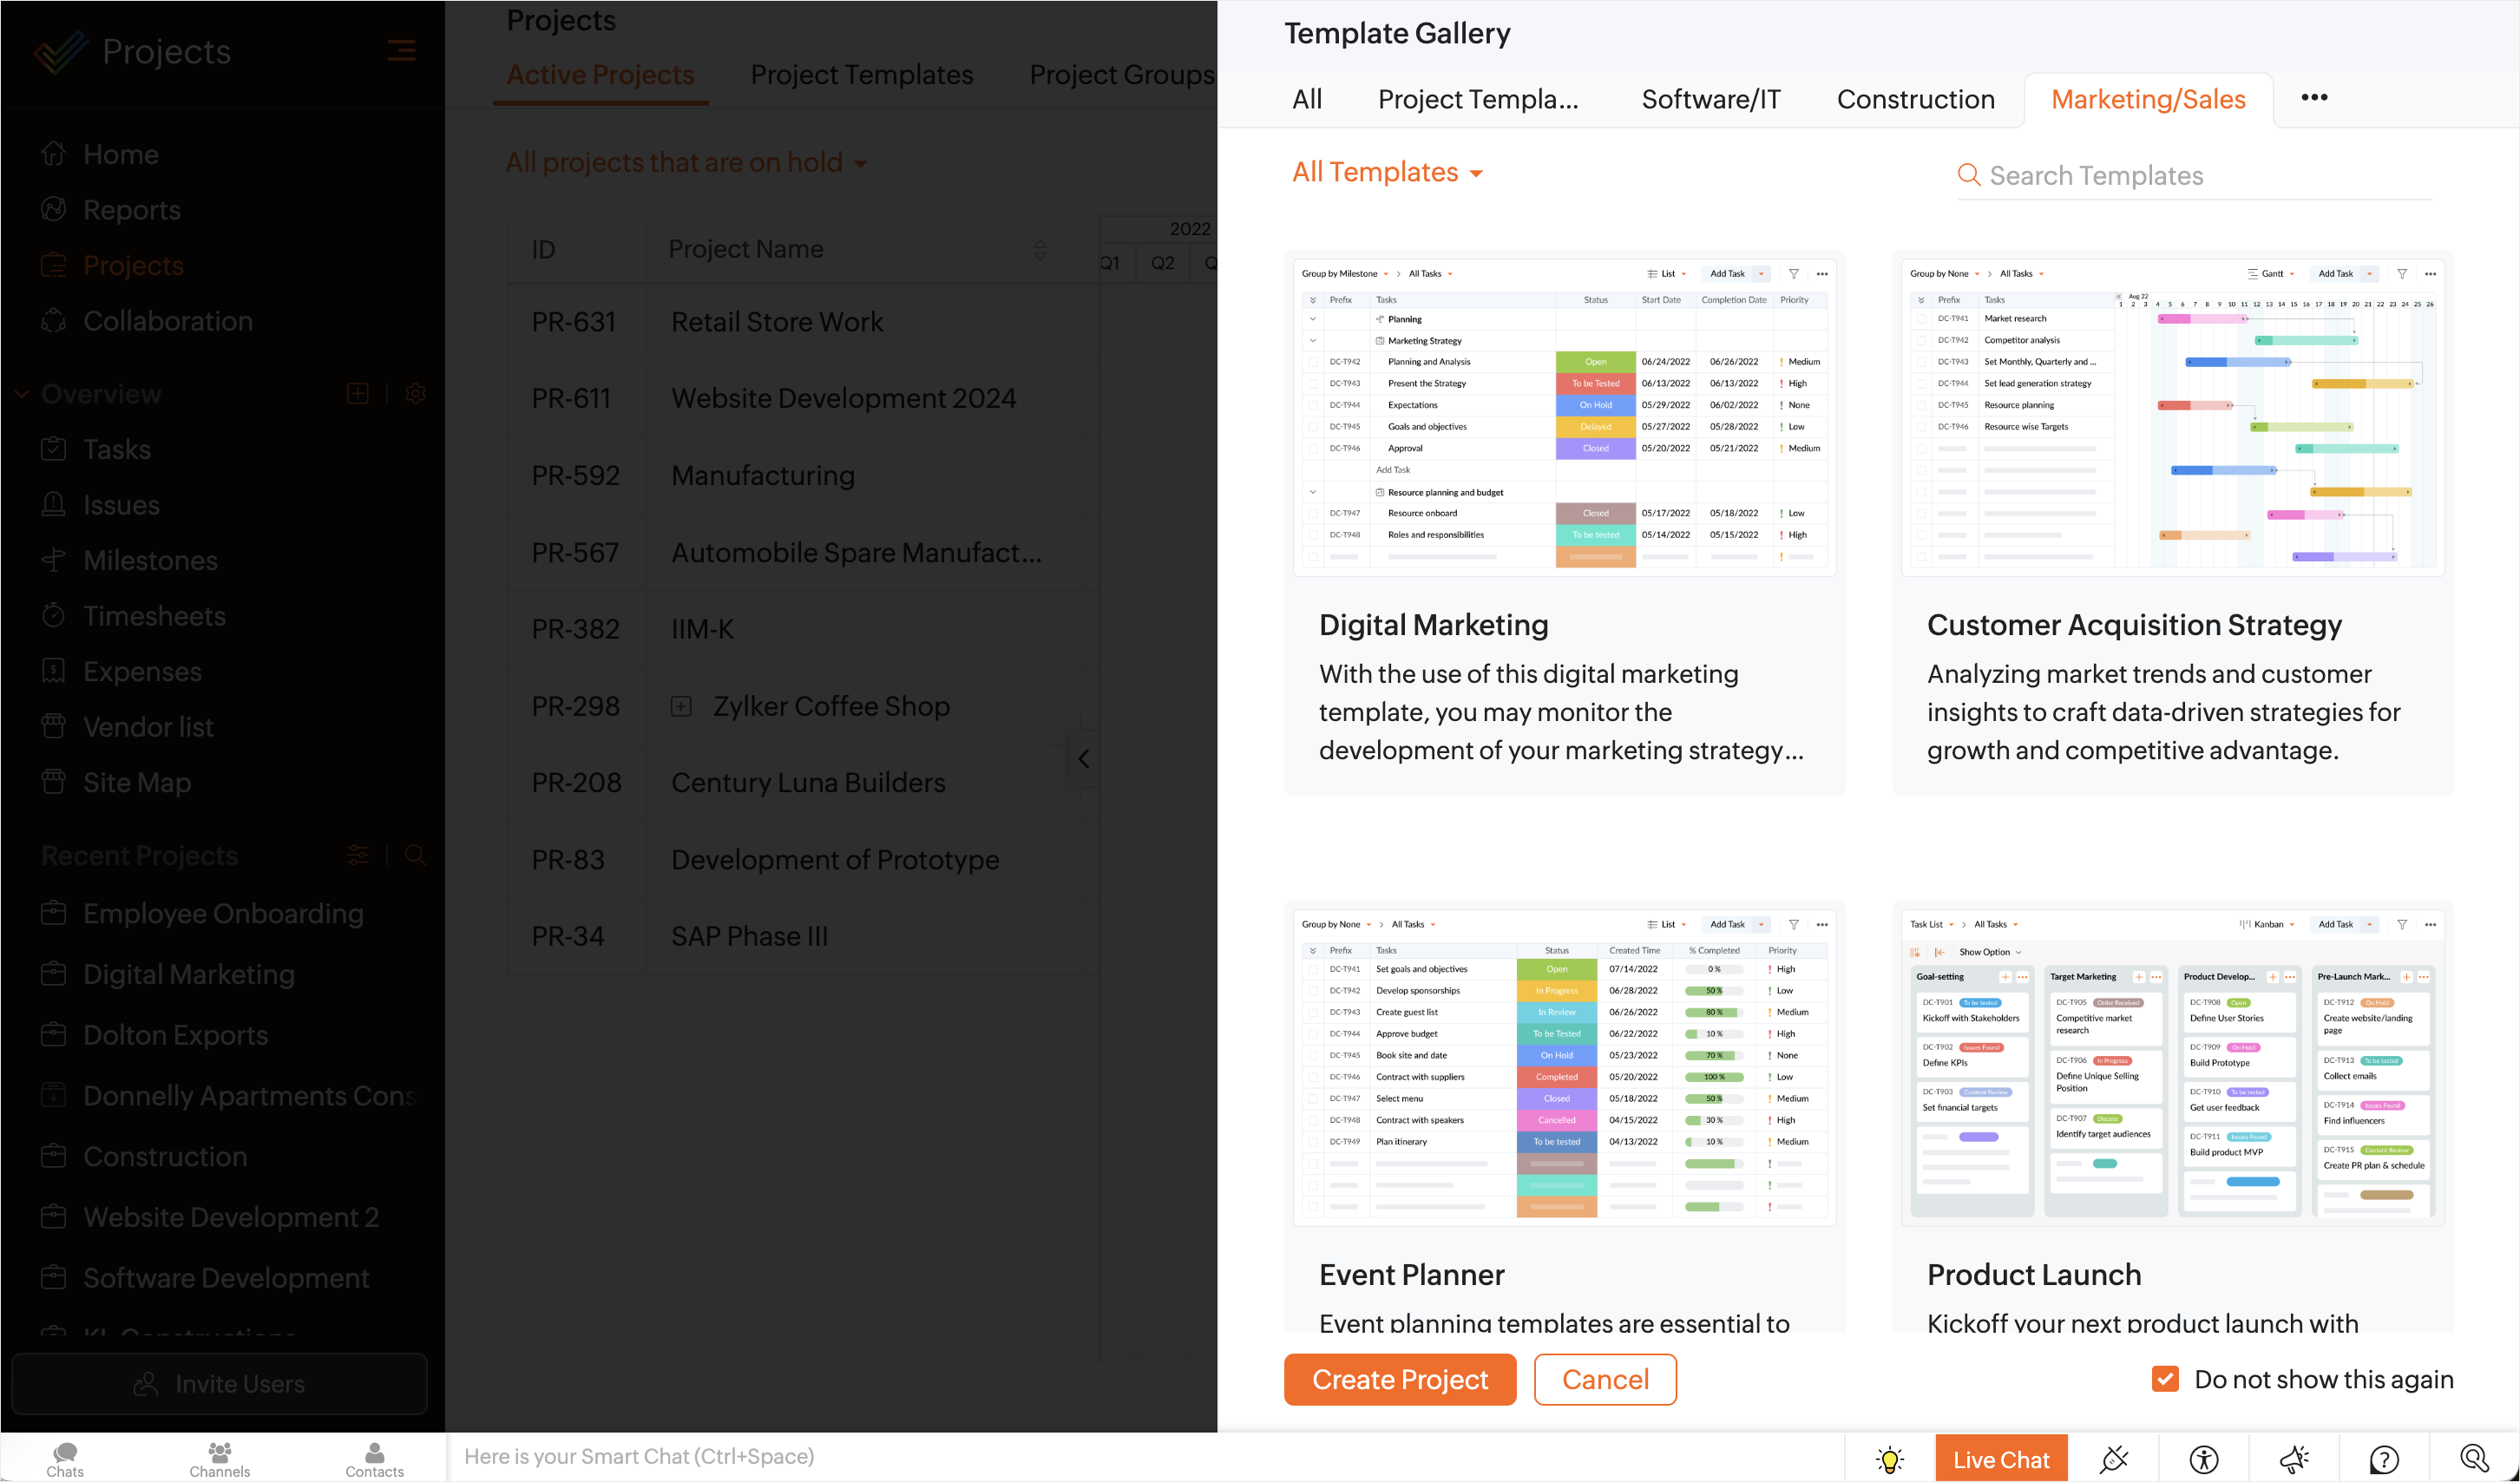
Task: Collapse the panel with left chevron handle
Action: click(x=1083, y=759)
